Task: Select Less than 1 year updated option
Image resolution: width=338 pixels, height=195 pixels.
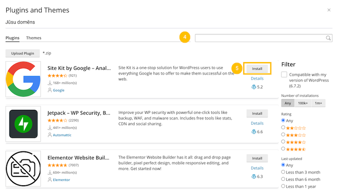Action: tap(283, 186)
